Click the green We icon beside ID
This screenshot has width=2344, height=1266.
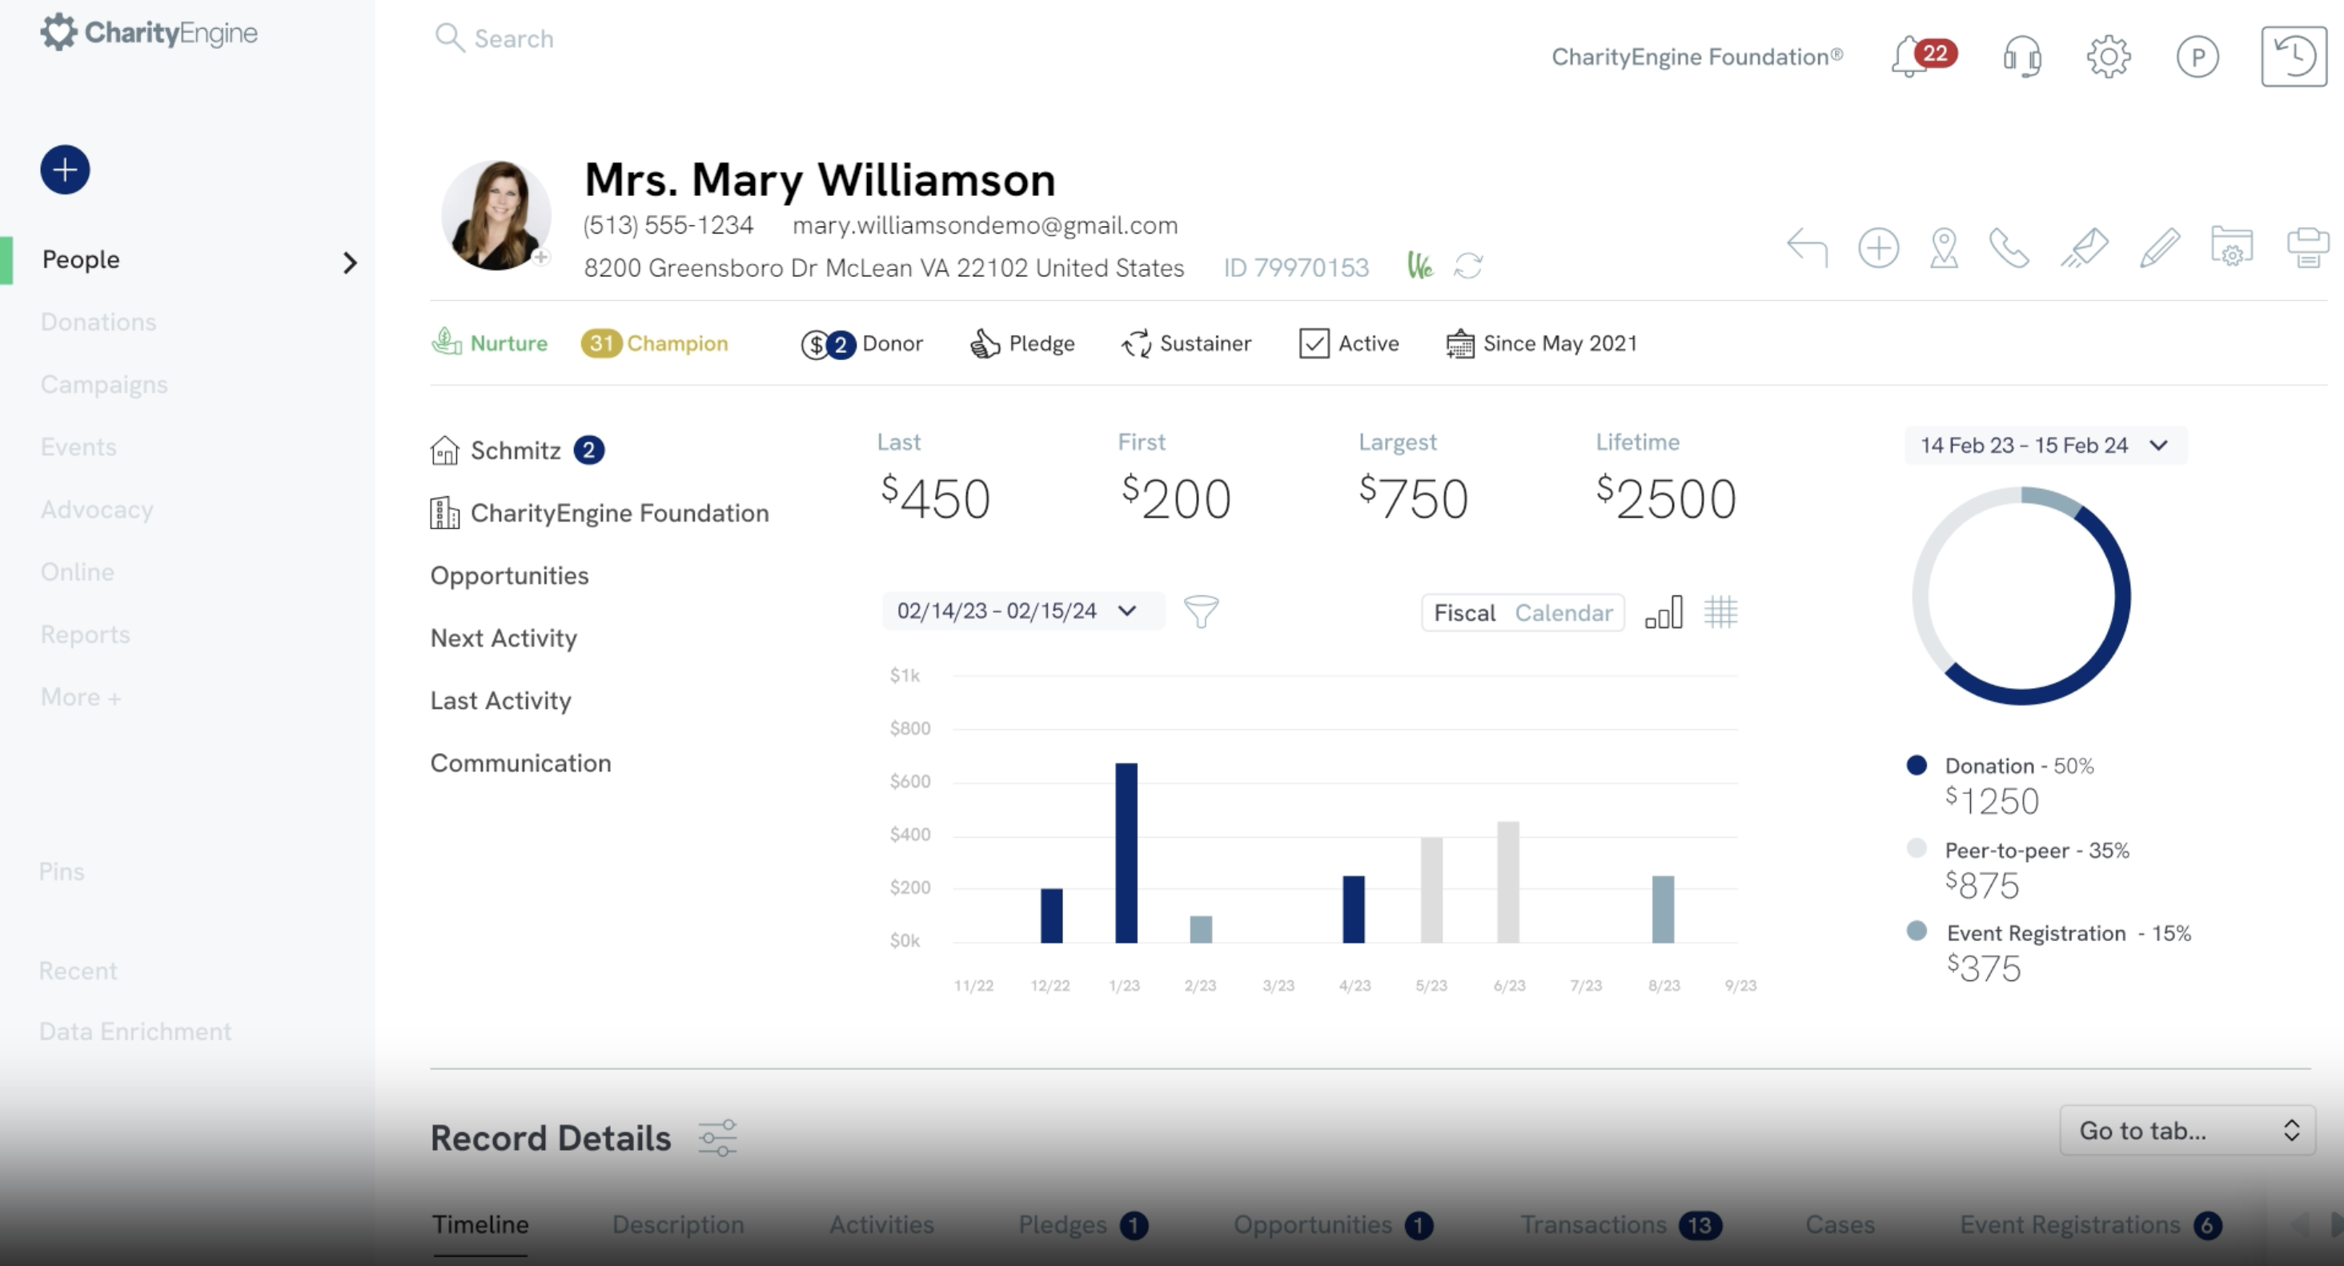1419,266
